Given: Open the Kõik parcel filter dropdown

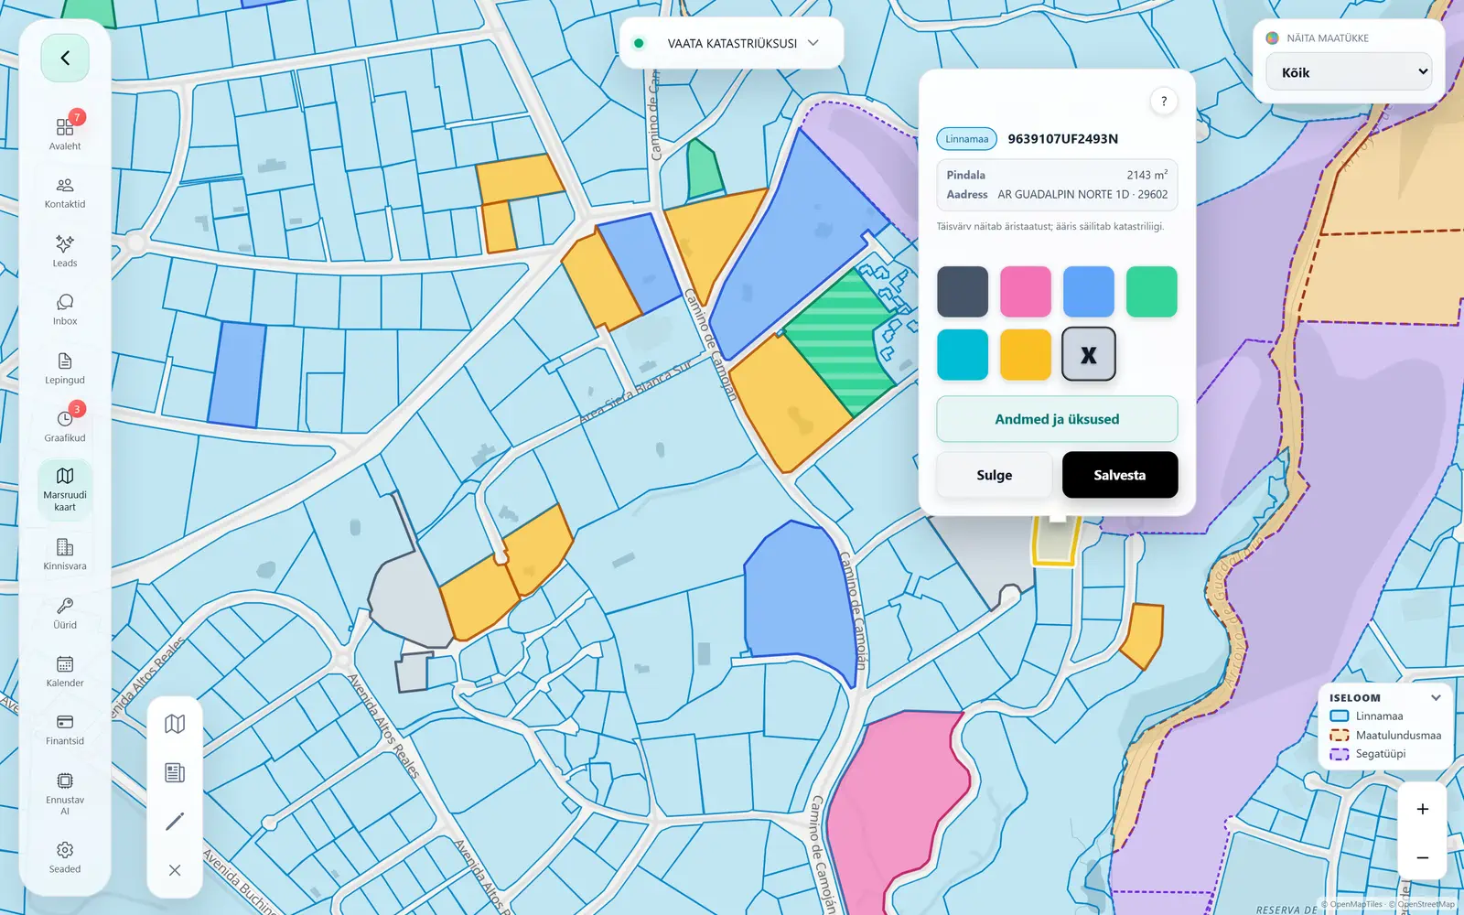Looking at the screenshot, I should [x=1349, y=71].
